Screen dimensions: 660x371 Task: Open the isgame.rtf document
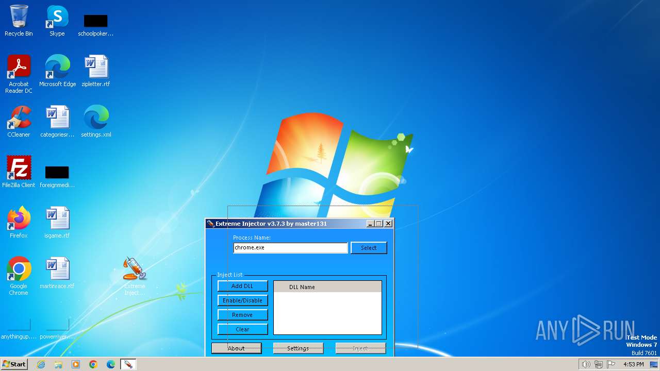click(x=57, y=222)
